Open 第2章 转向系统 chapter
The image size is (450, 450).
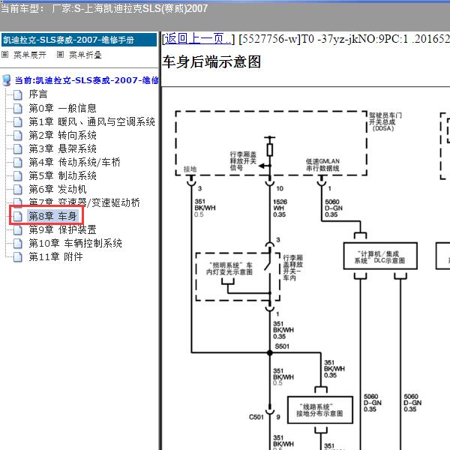pos(62,135)
